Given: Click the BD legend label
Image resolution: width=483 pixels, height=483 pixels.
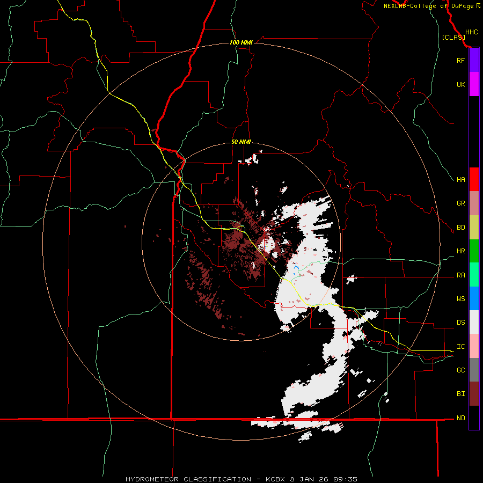Looking at the screenshot, I should tap(460, 228).
